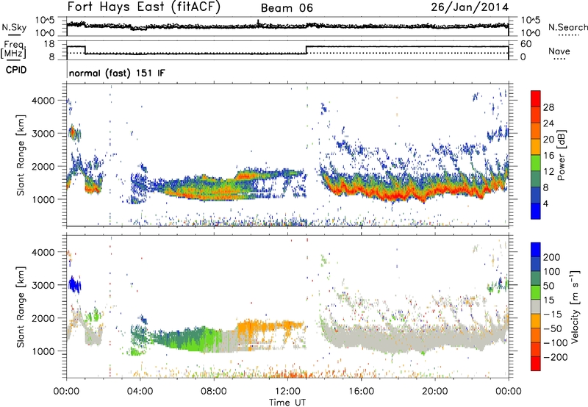Select the '4' tick on Power colorbar

546,203
